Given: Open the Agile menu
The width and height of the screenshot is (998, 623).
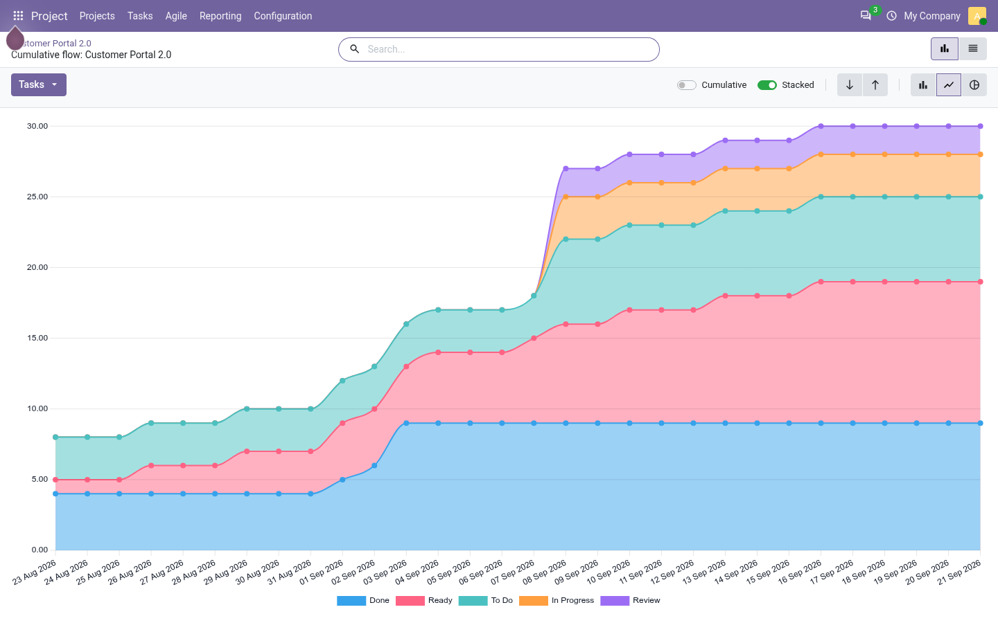Looking at the screenshot, I should [176, 16].
